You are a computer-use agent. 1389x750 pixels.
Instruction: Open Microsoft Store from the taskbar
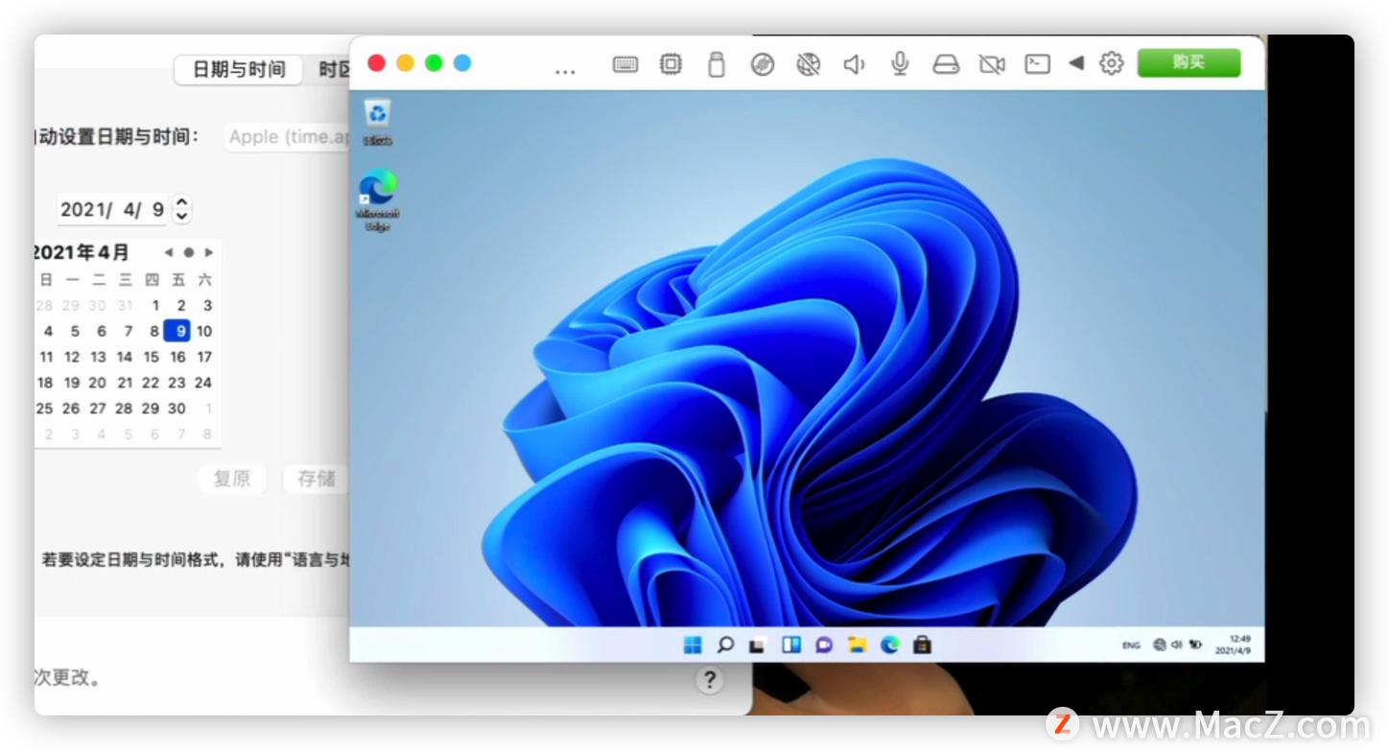pos(921,645)
